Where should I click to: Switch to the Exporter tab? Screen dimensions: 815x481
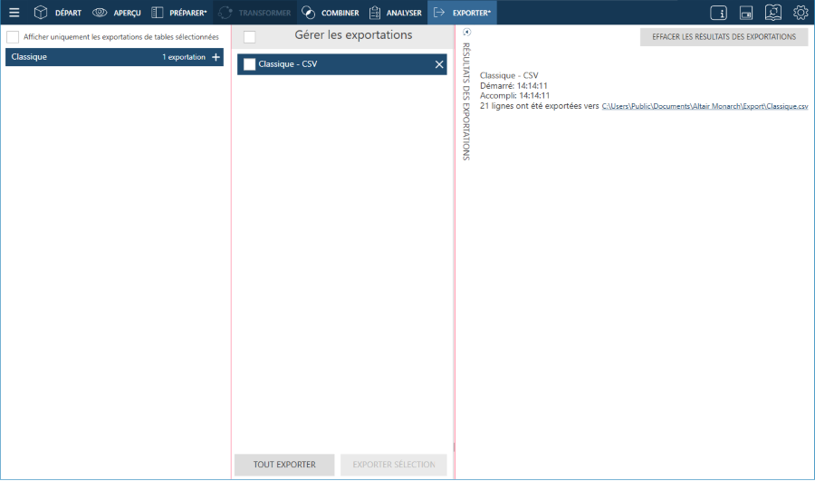pos(462,13)
